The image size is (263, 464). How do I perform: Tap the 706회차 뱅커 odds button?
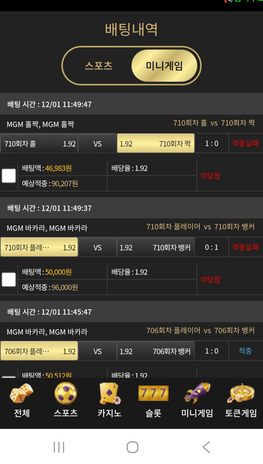coord(156,351)
